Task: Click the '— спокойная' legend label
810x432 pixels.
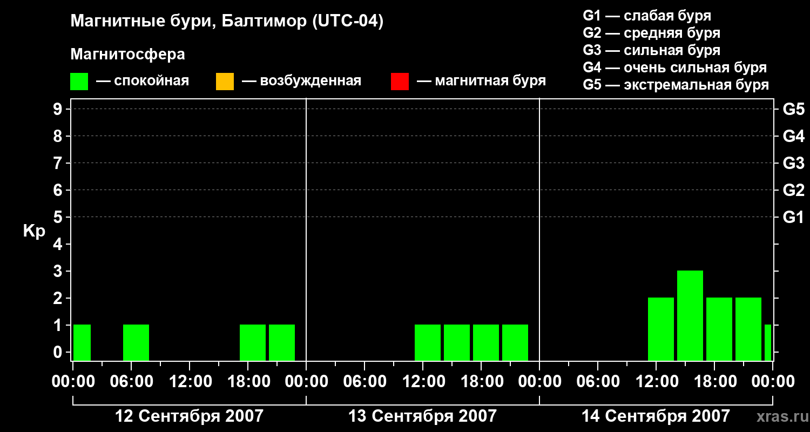Action: [143, 81]
